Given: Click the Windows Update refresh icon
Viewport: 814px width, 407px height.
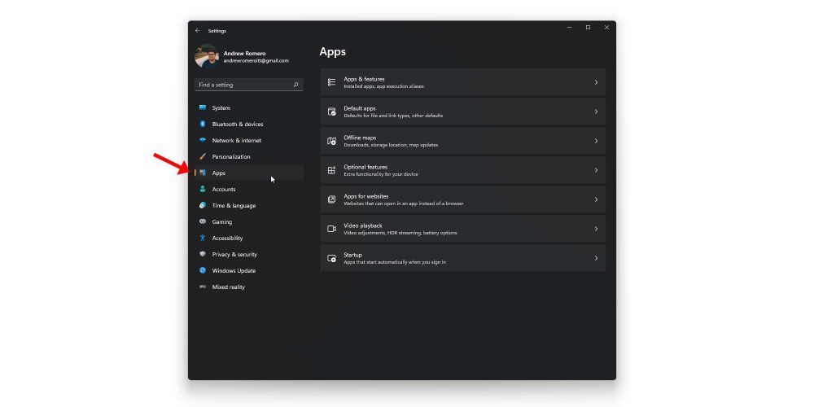Looking at the screenshot, I should point(203,270).
